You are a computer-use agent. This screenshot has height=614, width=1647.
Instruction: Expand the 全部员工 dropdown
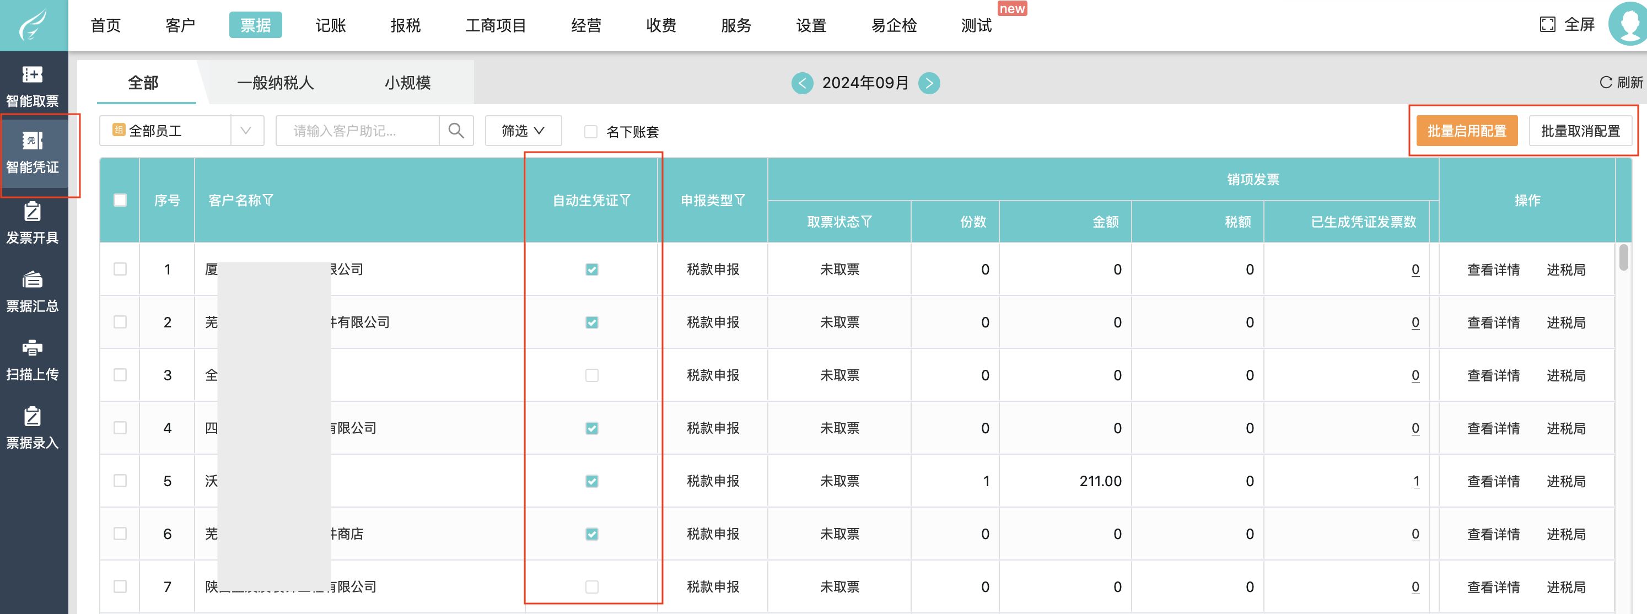246,131
